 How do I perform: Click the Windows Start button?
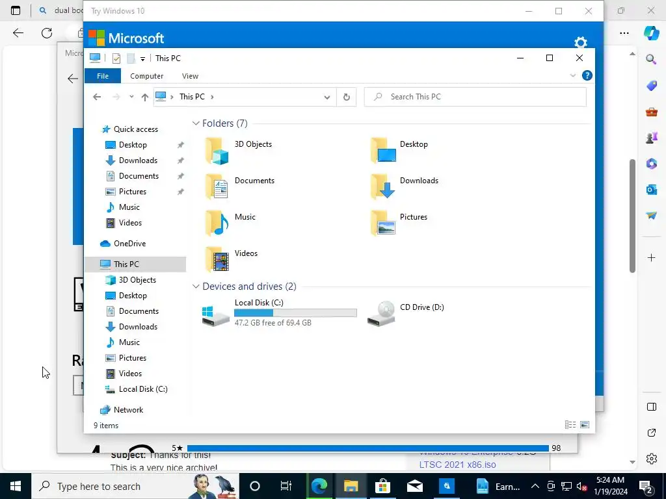(x=16, y=486)
